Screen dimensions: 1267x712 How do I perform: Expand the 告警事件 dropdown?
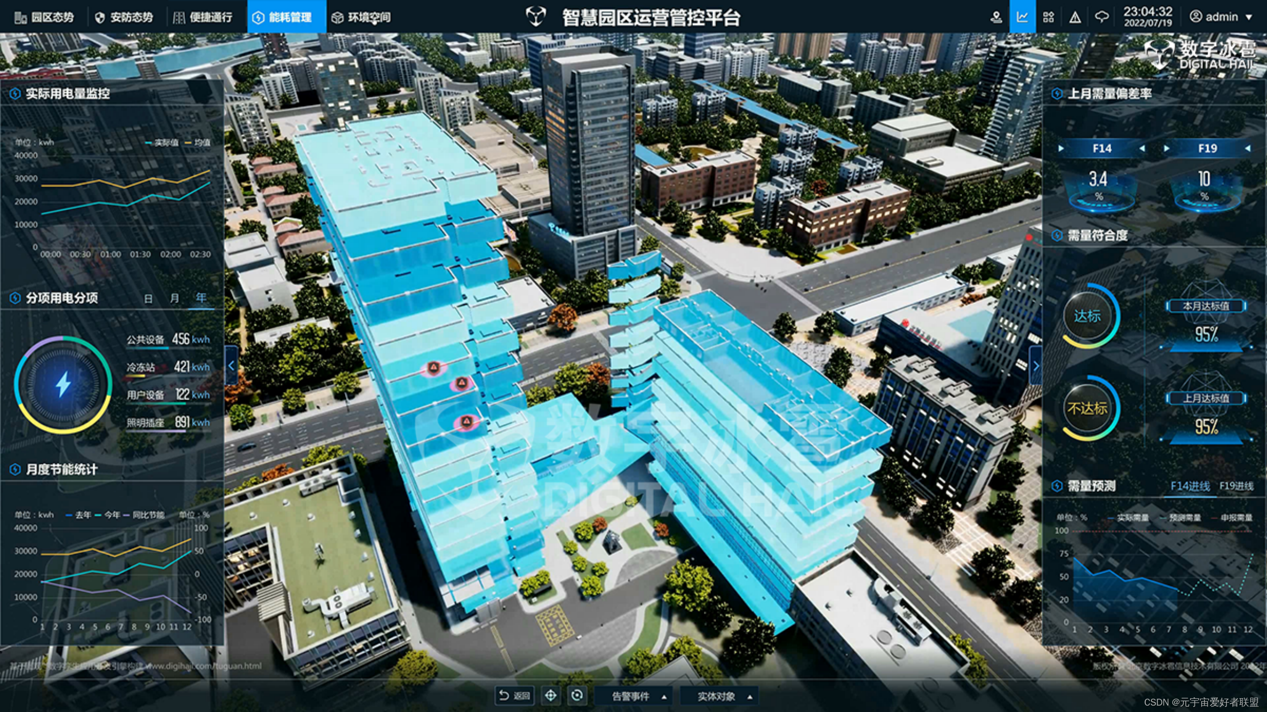[x=638, y=696]
